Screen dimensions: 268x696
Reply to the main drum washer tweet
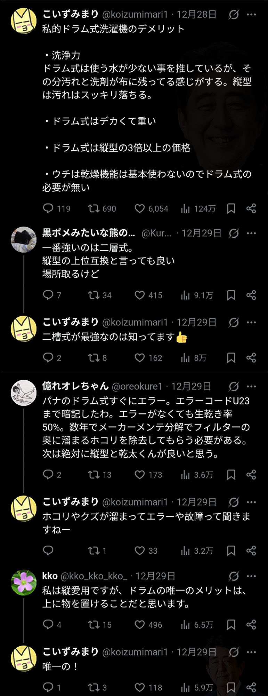[48, 208]
